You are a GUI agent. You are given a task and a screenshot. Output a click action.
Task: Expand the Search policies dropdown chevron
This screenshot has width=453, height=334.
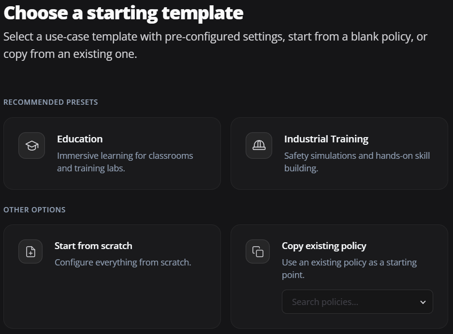pyautogui.click(x=423, y=302)
